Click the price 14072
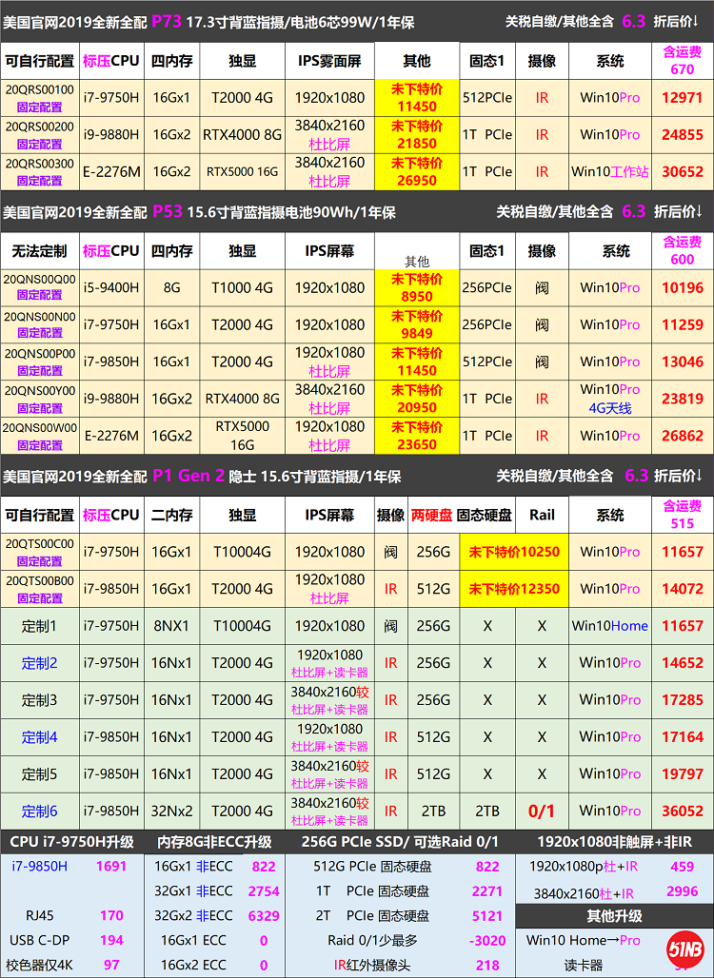The image size is (714, 978). (683, 589)
